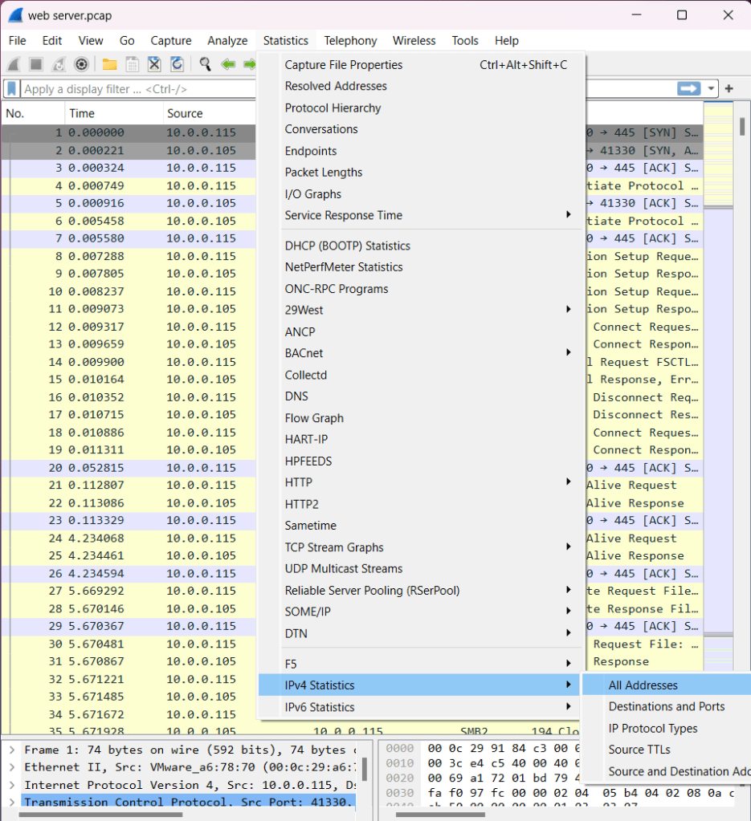Click the Find packet magnifier icon

click(206, 64)
